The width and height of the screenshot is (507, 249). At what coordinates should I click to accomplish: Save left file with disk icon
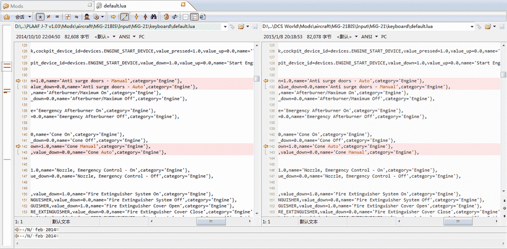[255, 26]
